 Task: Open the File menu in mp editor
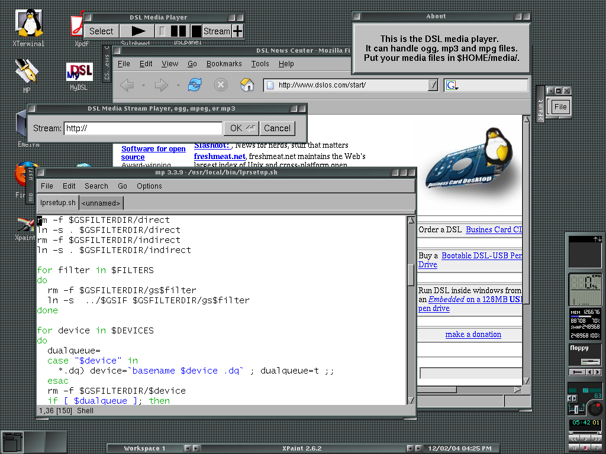pyautogui.click(x=47, y=186)
